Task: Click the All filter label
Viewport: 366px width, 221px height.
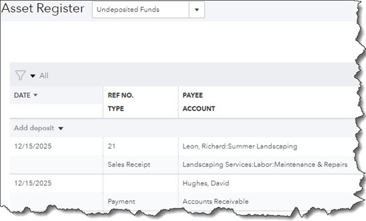Action: tap(44, 75)
